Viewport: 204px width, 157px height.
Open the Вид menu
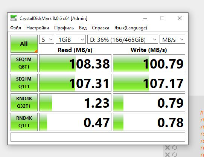[x=83, y=28]
